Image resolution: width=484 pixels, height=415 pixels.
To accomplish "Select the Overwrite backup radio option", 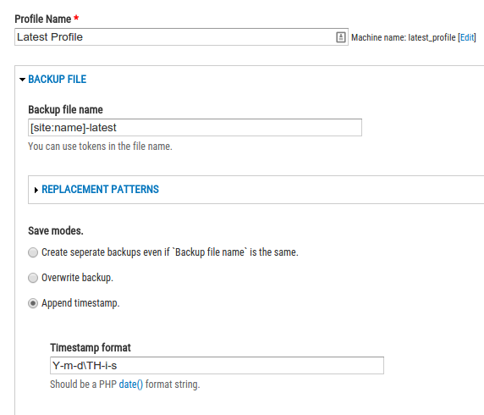I will point(33,278).
